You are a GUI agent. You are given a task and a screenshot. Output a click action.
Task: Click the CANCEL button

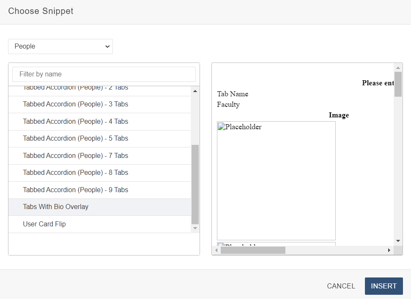[x=341, y=286]
